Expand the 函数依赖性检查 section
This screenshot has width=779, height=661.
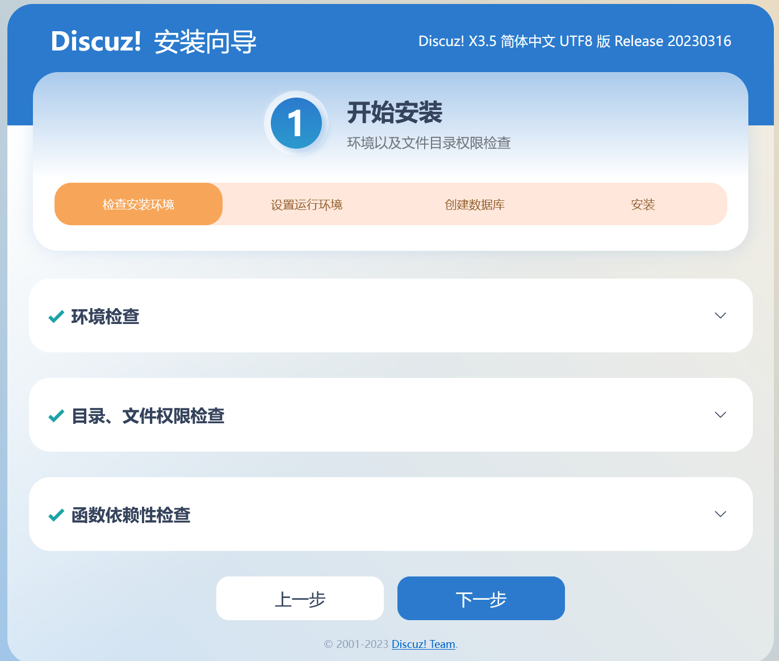[720, 514]
